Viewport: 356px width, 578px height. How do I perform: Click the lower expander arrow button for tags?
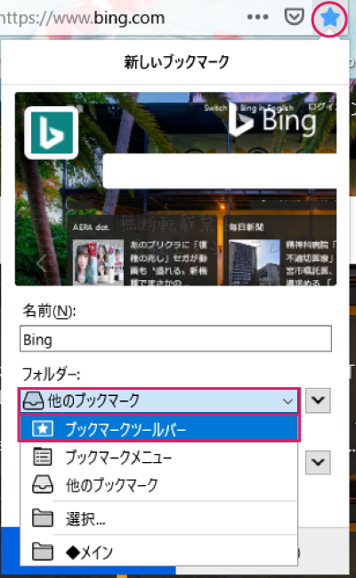pyautogui.click(x=318, y=462)
